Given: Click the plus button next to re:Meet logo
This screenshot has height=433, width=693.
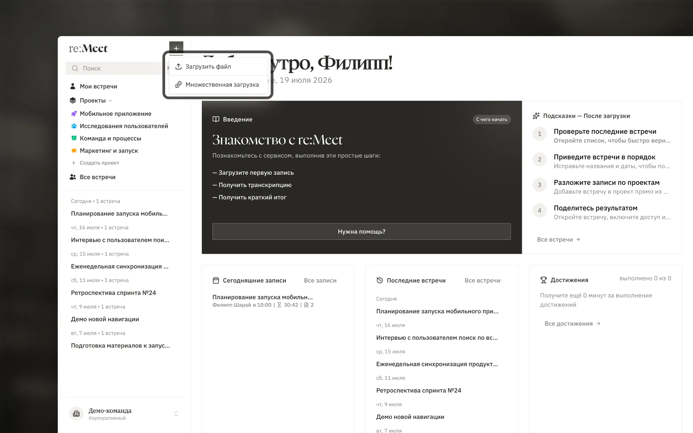Looking at the screenshot, I should coord(176,48).
